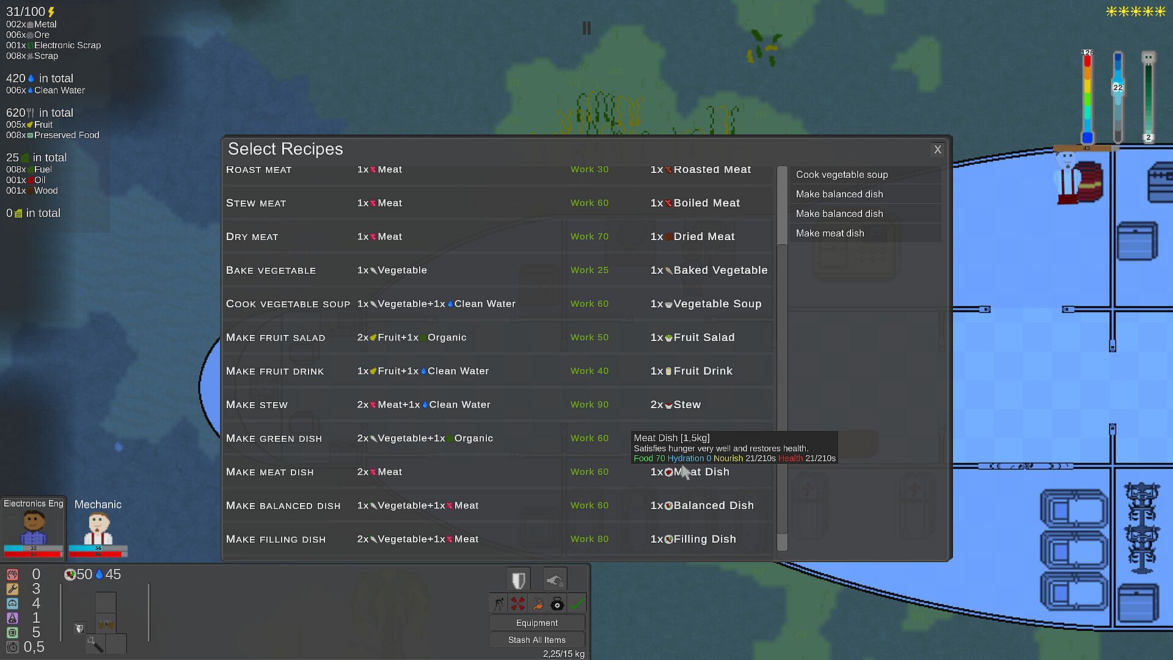Select the Mechanic character portrait
The image size is (1173, 660).
pyautogui.click(x=98, y=528)
